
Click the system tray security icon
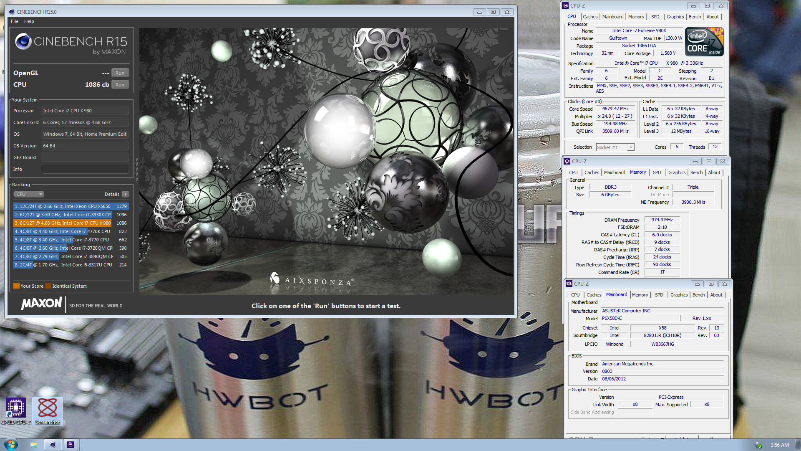click(x=759, y=445)
